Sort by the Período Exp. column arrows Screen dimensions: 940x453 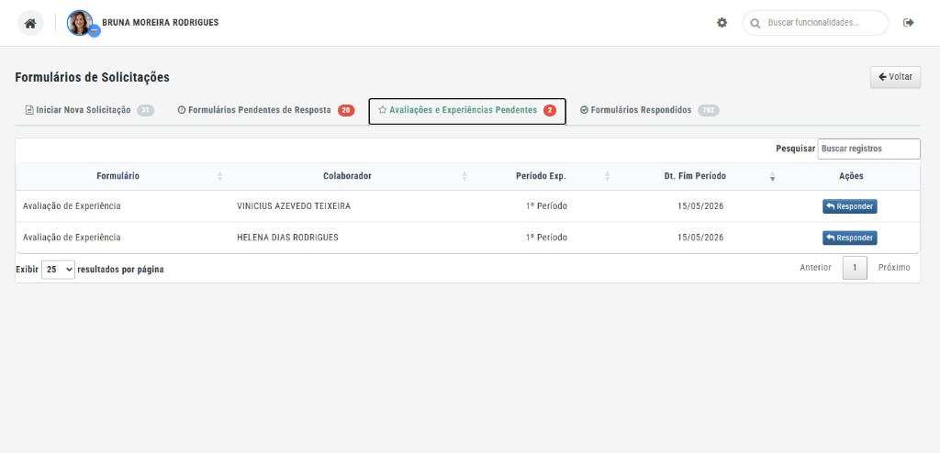pyautogui.click(x=608, y=176)
